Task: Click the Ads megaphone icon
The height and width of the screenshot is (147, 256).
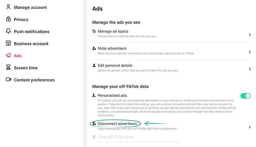Action: [x=8, y=55]
